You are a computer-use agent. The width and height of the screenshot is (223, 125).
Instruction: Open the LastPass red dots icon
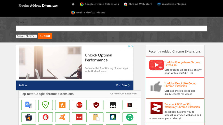coord(79,117)
